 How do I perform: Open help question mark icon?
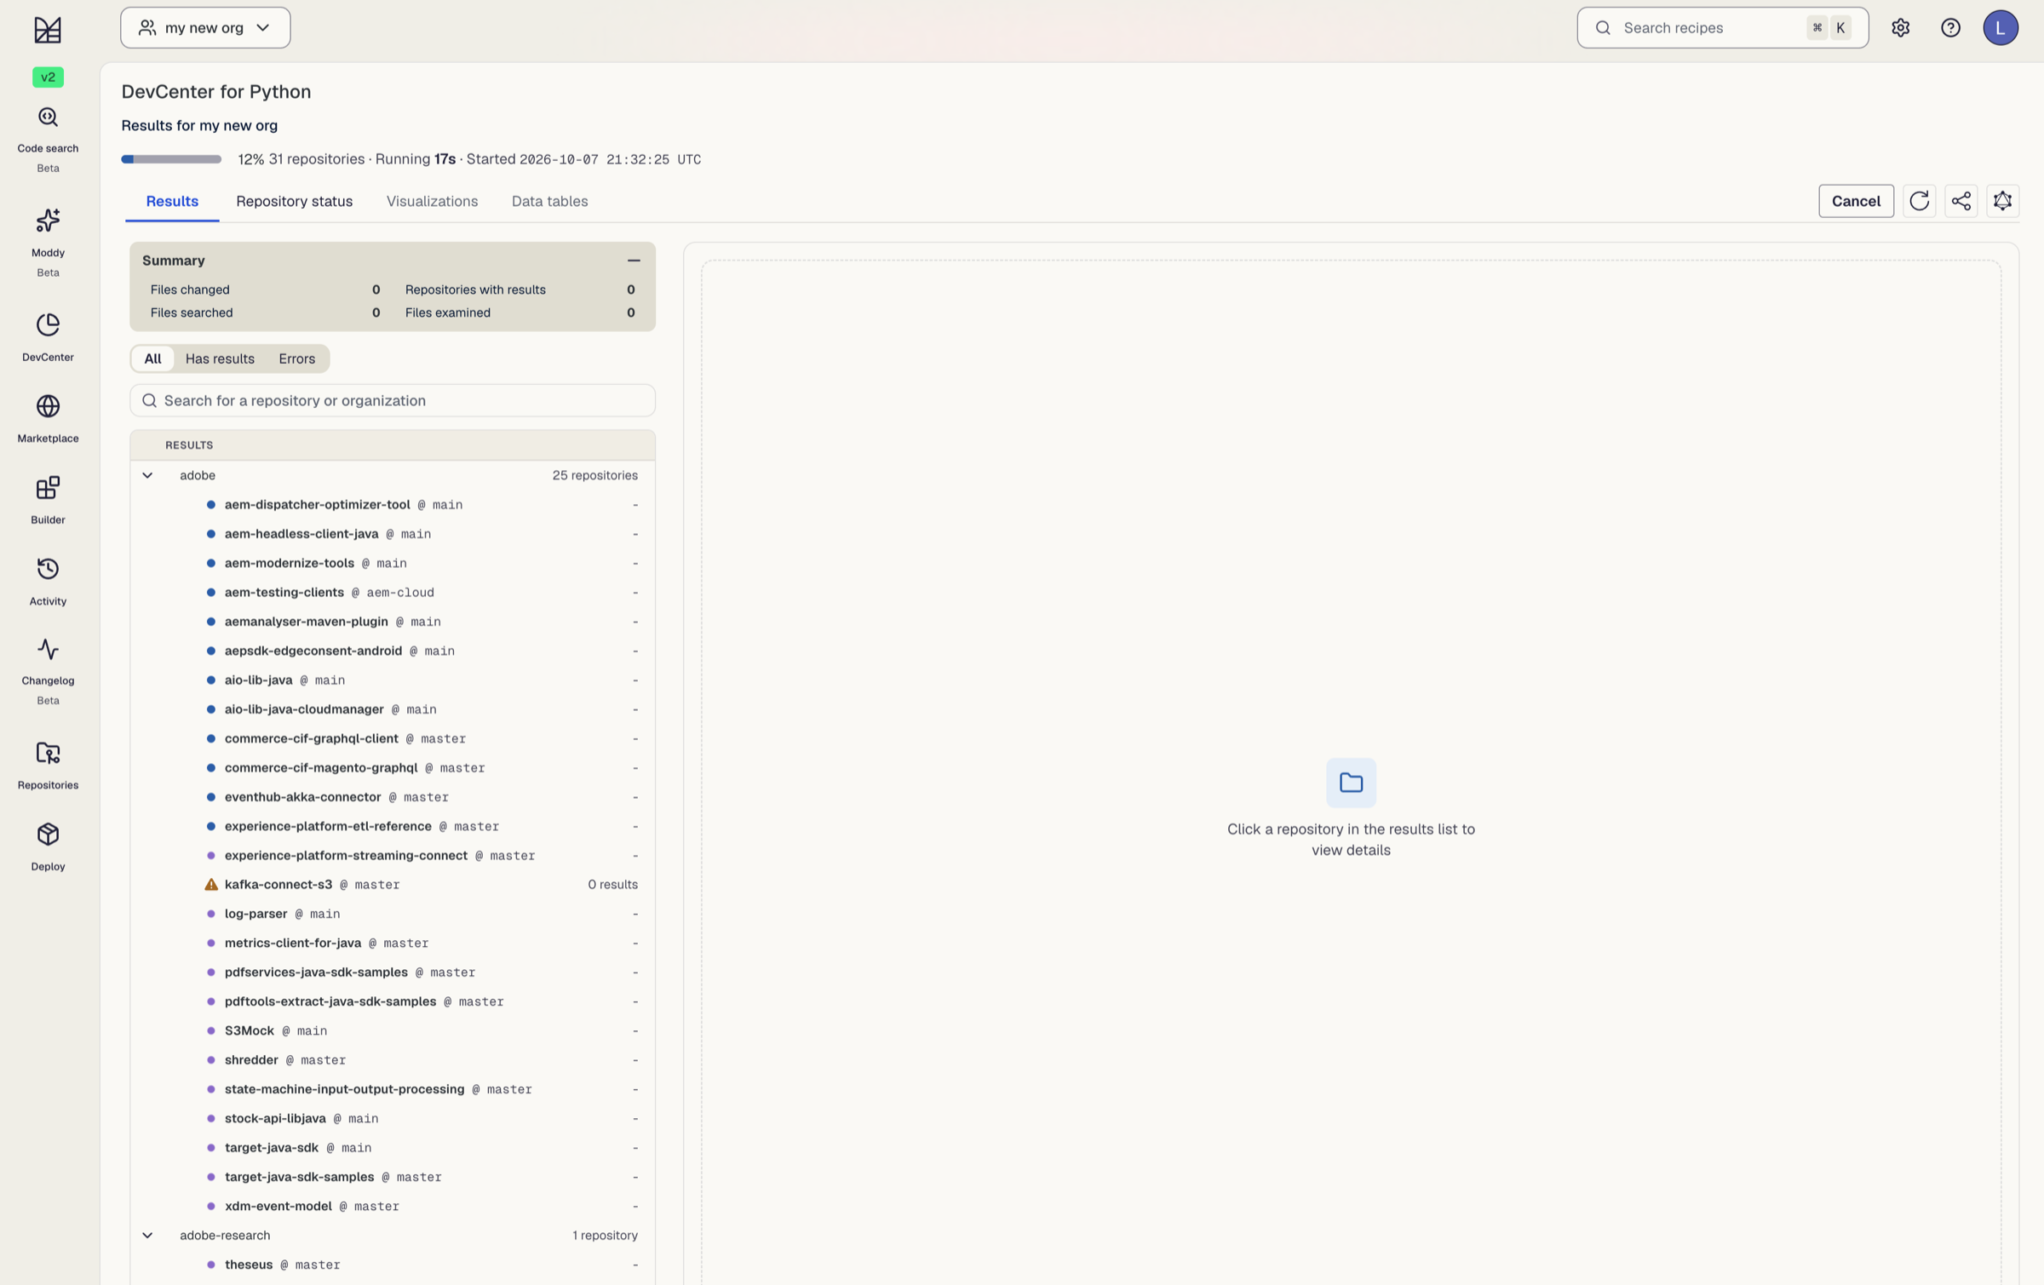[1950, 28]
